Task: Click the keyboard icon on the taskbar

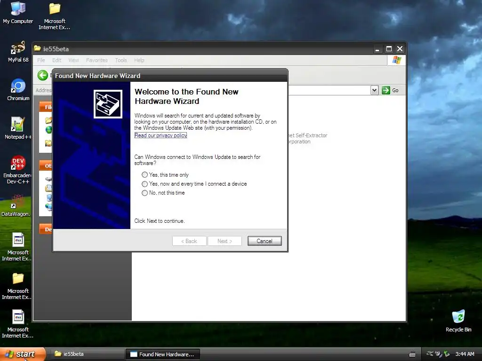Action: click(412, 354)
